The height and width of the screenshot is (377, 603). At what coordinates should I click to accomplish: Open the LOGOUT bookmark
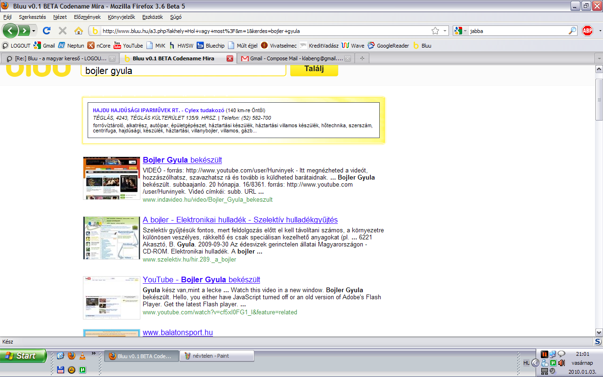coord(16,46)
